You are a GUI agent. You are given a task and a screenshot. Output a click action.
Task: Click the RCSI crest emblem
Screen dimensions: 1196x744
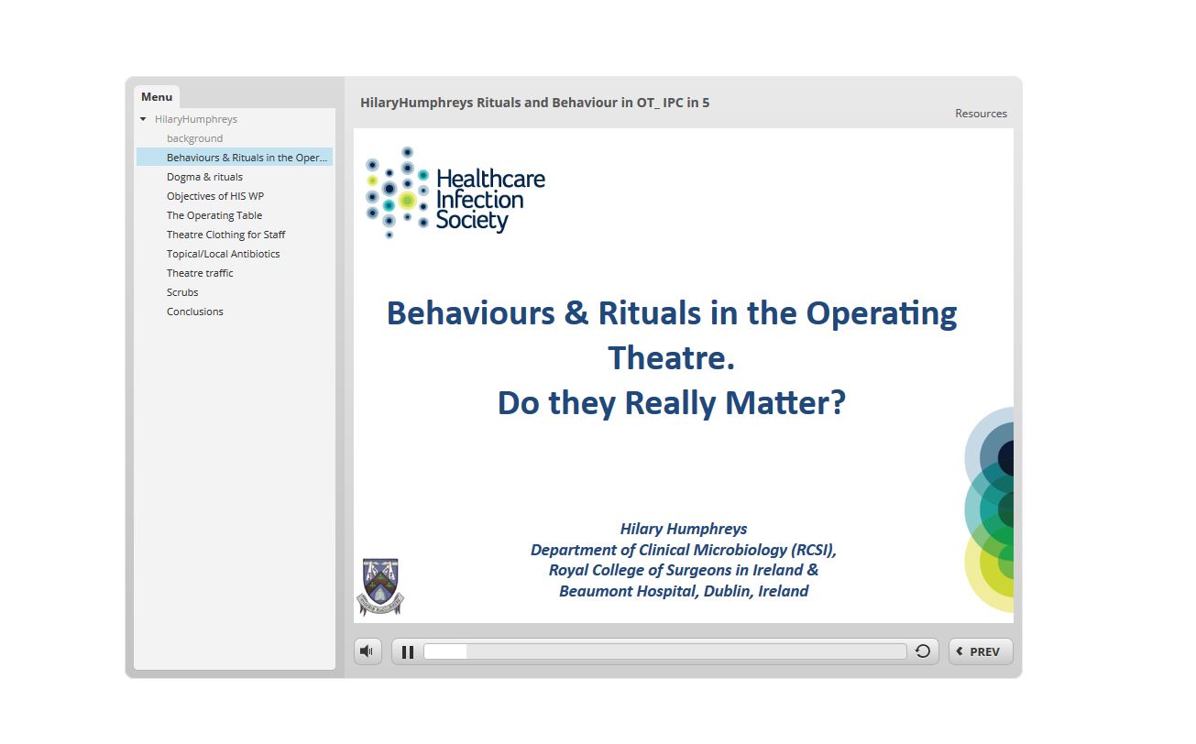[x=379, y=586]
